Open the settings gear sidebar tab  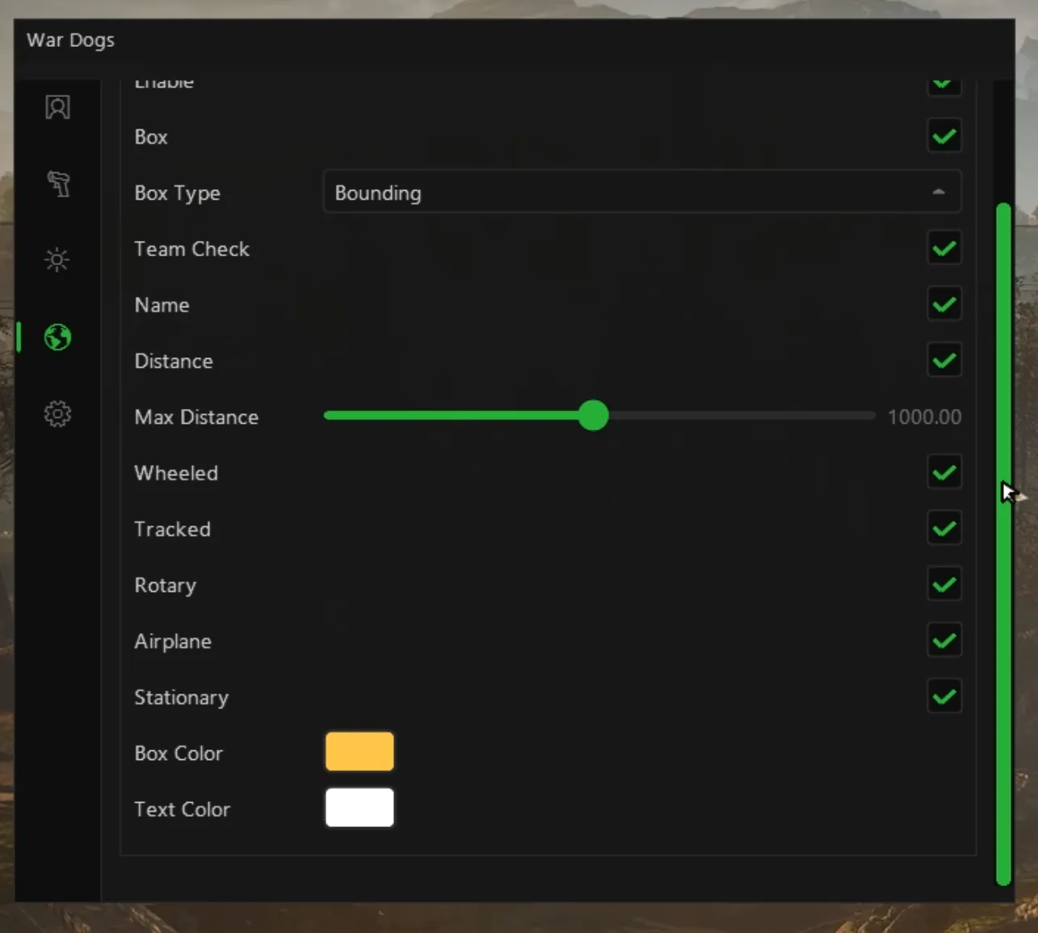click(x=57, y=414)
